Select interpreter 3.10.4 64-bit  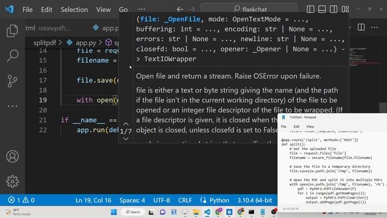255,200
